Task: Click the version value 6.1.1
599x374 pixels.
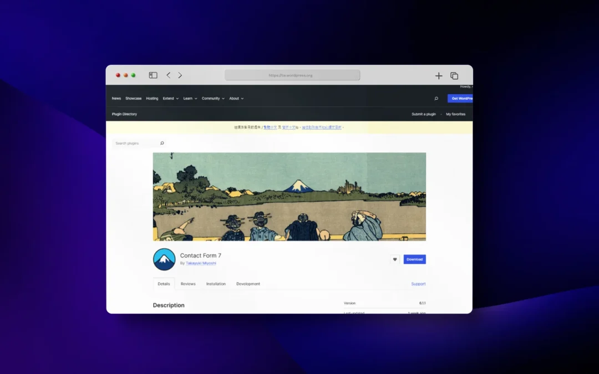Action: pyautogui.click(x=422, y=303)
